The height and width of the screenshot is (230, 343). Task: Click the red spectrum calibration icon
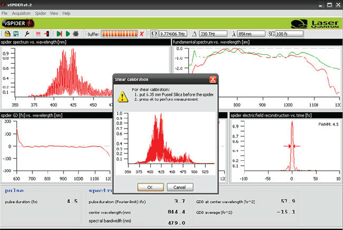[38, 34]
